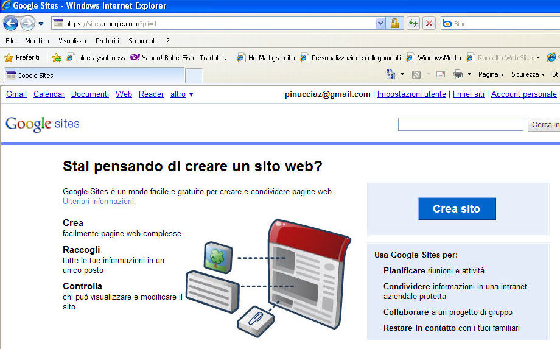Click the Cerca in search button
Viewport: 560px width, 349px height.
pos(544,124)
